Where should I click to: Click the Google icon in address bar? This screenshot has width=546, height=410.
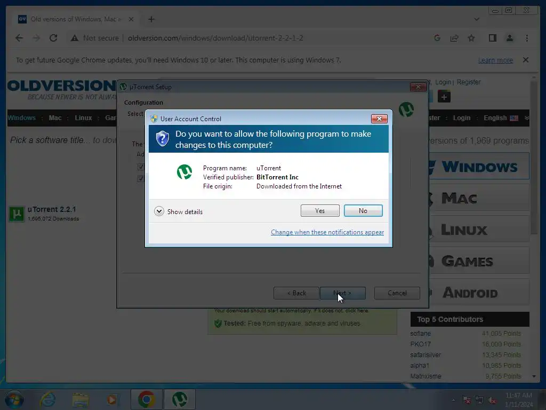click(437, 38)
